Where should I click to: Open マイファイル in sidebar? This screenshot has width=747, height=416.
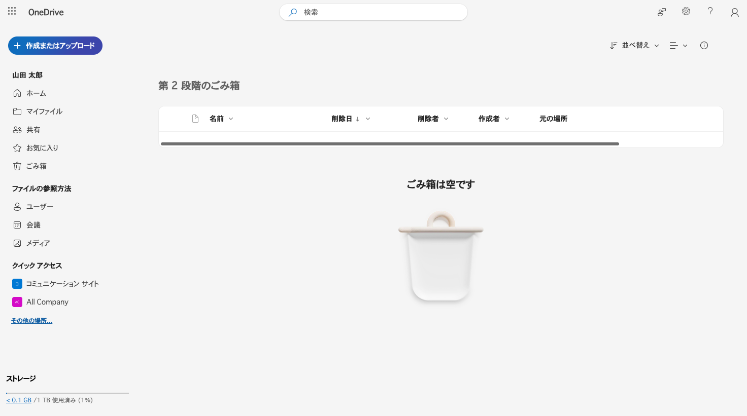pos(68,111)
